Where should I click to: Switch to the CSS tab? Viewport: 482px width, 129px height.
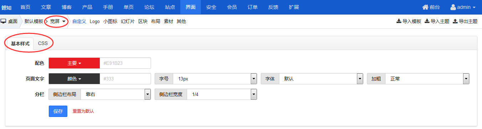[43, 43]
